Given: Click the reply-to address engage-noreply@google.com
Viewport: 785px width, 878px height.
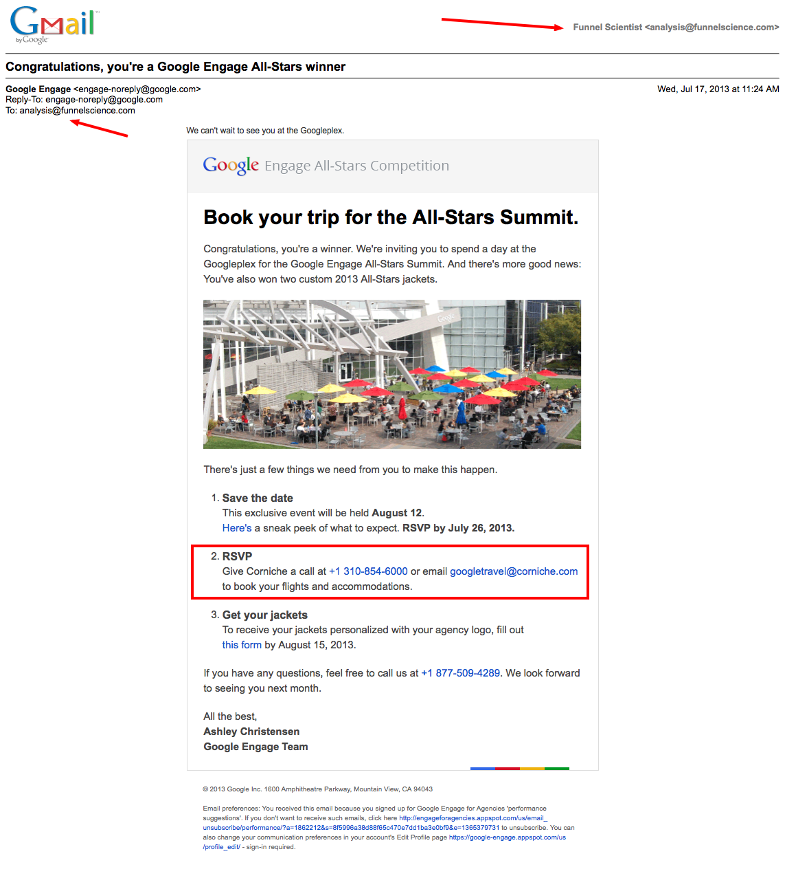Looking at the screenshot, I should [104, 100].
